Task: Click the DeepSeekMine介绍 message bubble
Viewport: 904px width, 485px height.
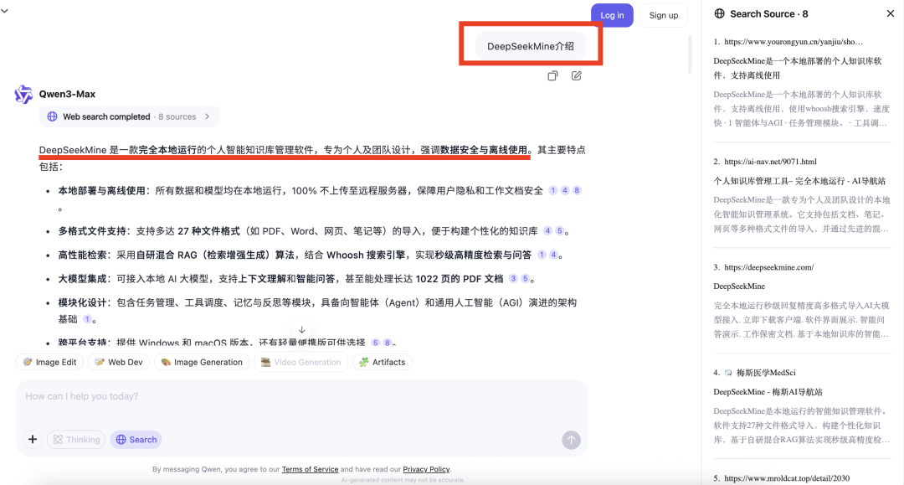Action: [531, 46]
